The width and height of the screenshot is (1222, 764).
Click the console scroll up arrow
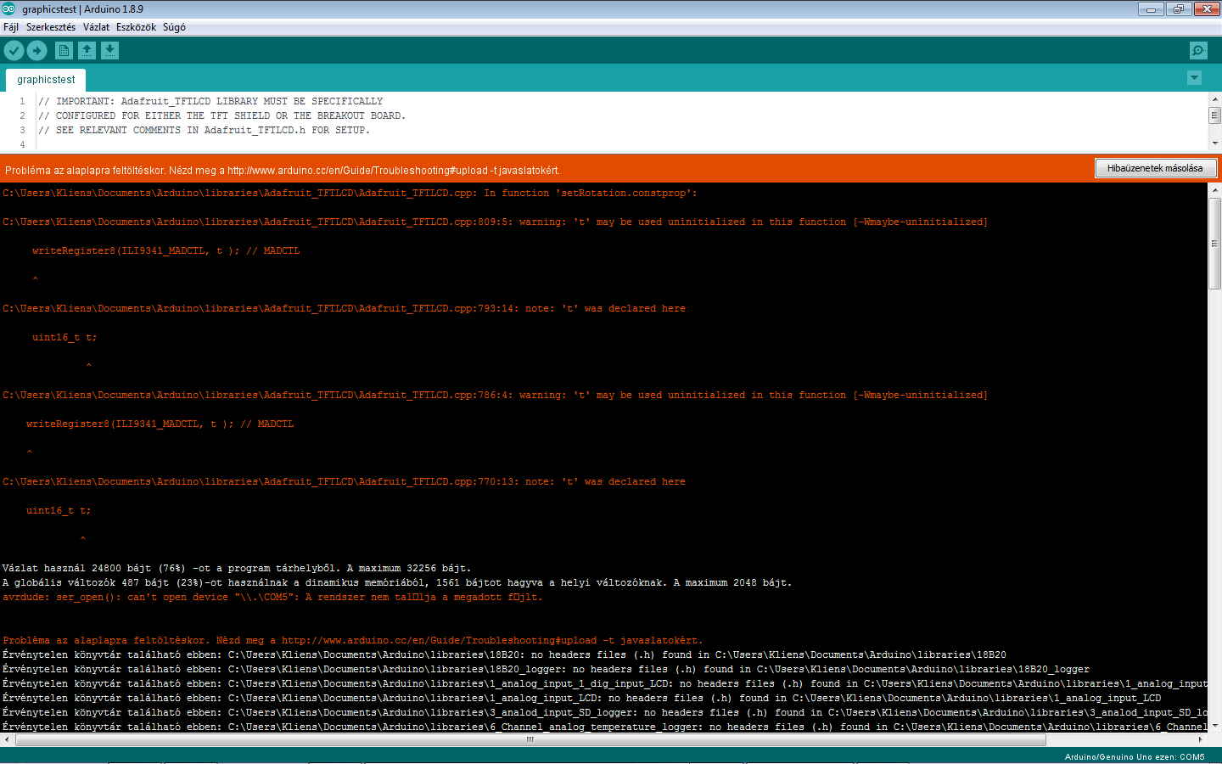click(x=1214, y=190)
